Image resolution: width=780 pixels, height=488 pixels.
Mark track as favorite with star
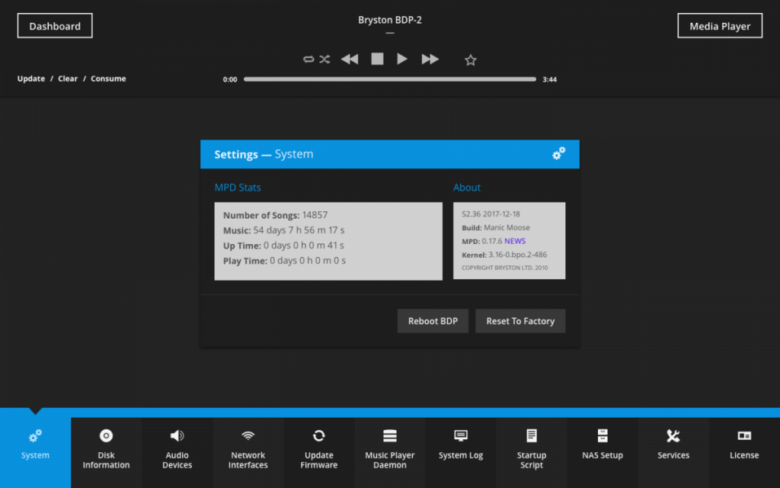tap(471, 60)
